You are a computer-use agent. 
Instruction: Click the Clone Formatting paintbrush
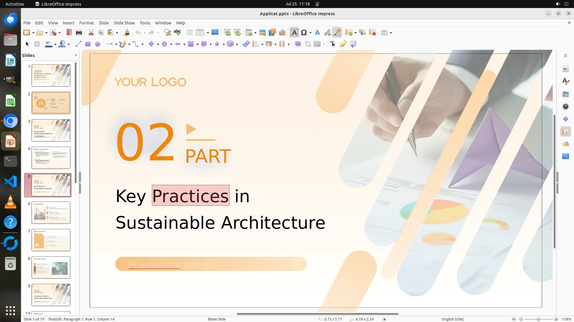click(126, 32)
